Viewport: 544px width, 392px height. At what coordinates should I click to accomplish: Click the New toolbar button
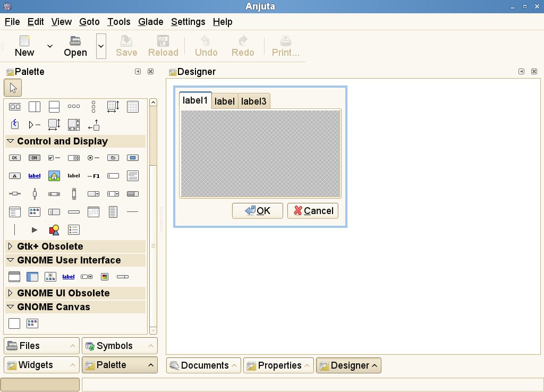tap(24, 46)
